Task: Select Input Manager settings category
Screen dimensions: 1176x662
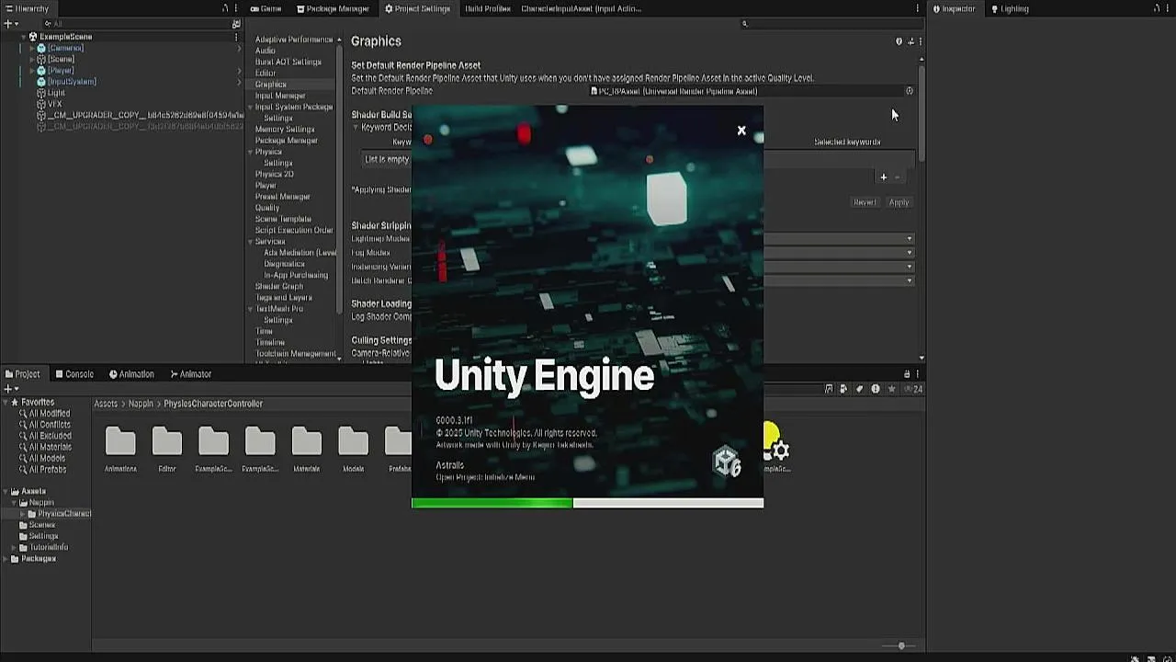Action: coord(280,96)
